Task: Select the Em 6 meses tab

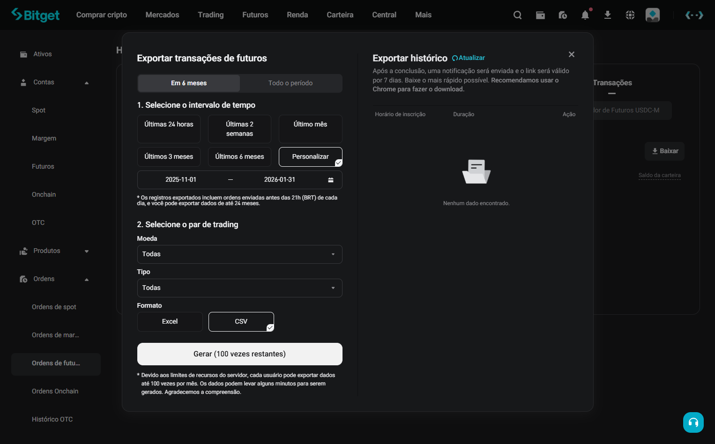Action: [189, 83]
